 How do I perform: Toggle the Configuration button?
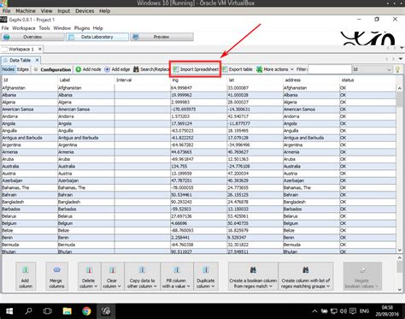pyautogui.click(x=53, y=69)
